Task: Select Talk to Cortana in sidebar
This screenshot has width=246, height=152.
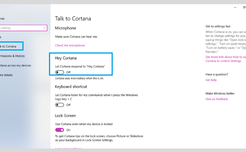Action: point(9,46)
